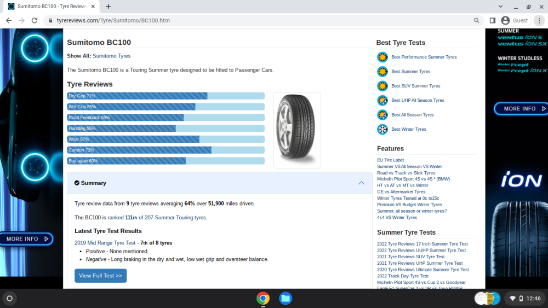548x308 pixels.
Task: Click the browser back arrow
Action: (9, 21)
